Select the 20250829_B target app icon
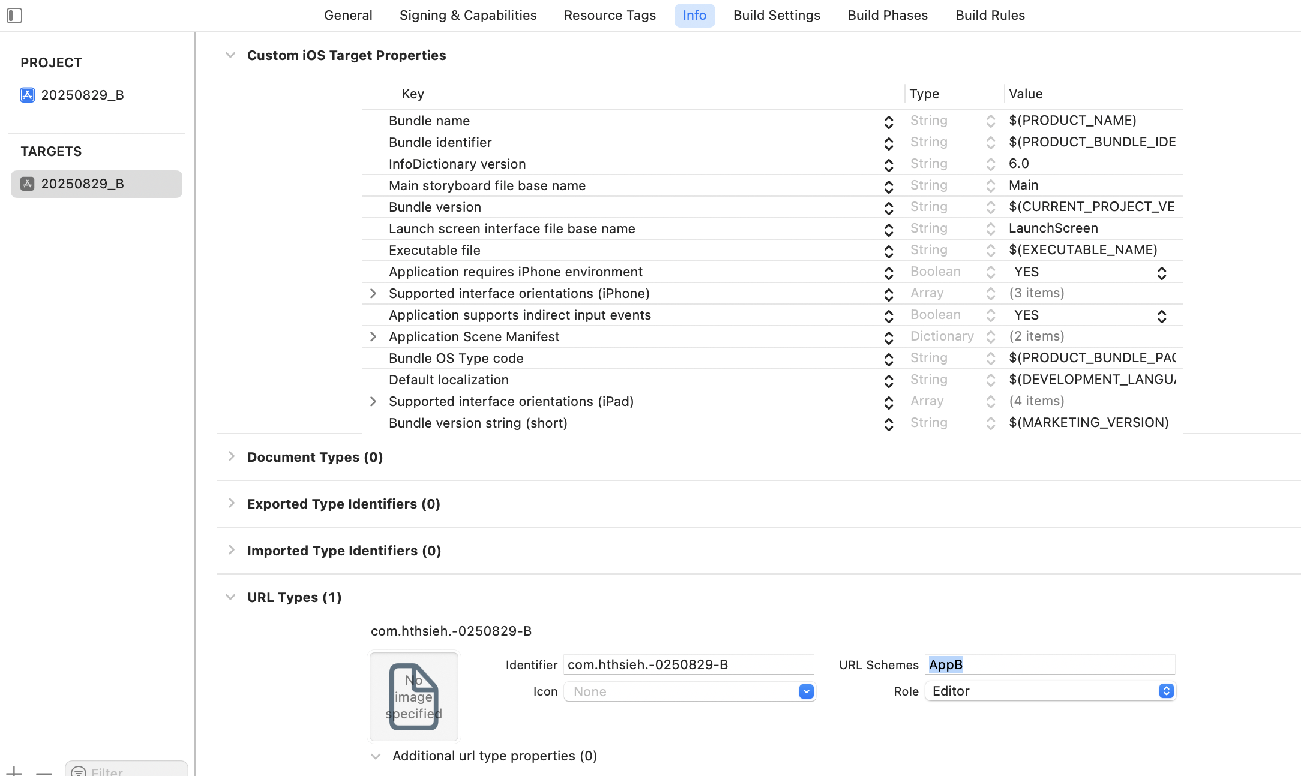This screenshot has width=1301, height=776. [27, 184]
